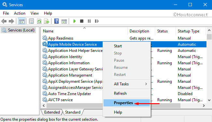Sort by the Startup Type column header
The width and height of the screenshot is (212, 122).
191,31
